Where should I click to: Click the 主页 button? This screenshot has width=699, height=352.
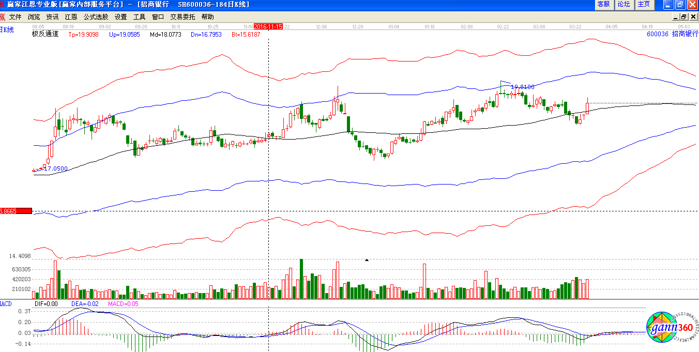644,5
